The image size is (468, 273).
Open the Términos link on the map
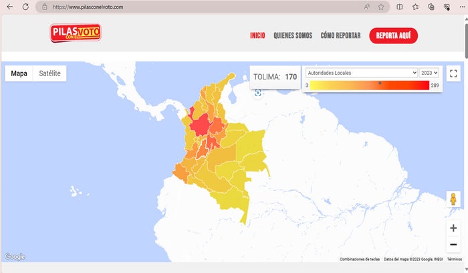(x=454, y=259)
